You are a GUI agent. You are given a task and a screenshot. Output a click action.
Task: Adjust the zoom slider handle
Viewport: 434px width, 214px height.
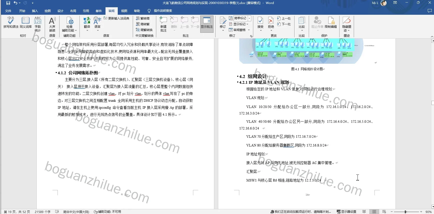pyautogui.click(x=405, y=212)
